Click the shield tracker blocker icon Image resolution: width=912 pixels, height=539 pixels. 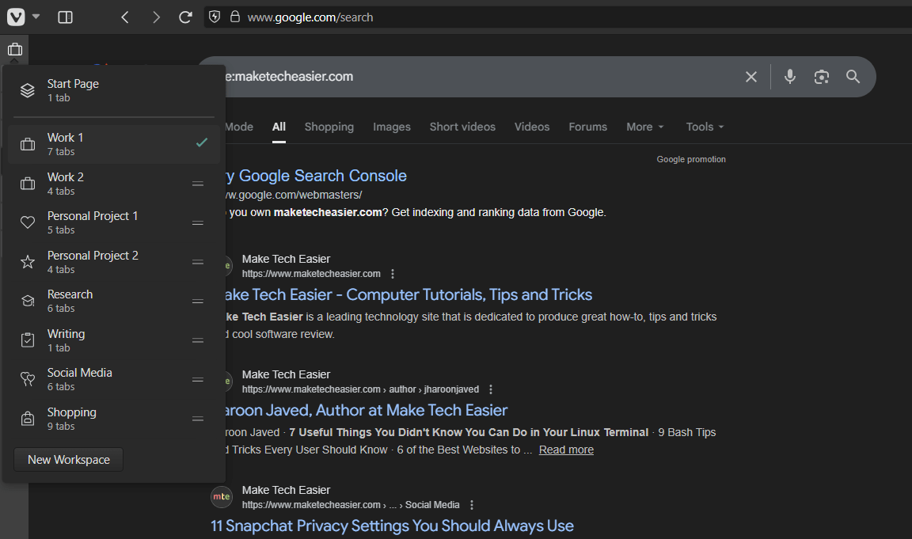[214, 17]
